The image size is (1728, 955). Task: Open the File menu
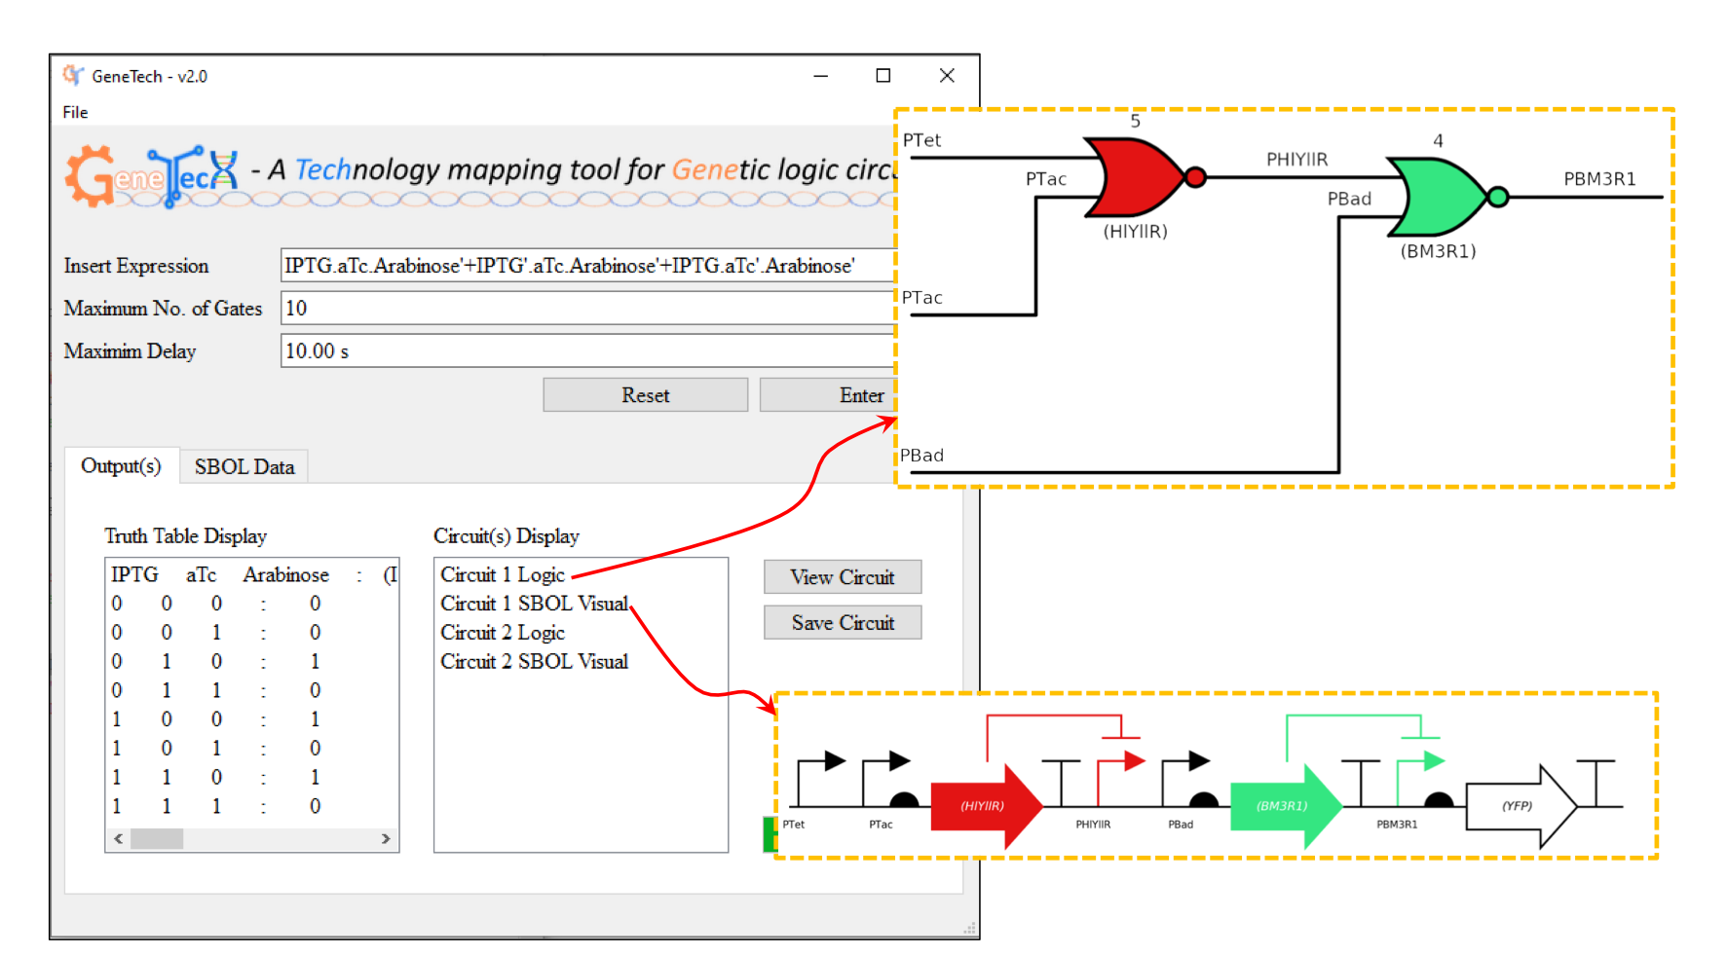tap(75, 112)
